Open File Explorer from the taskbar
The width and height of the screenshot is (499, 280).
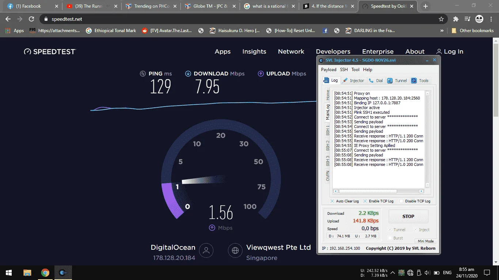27,273
